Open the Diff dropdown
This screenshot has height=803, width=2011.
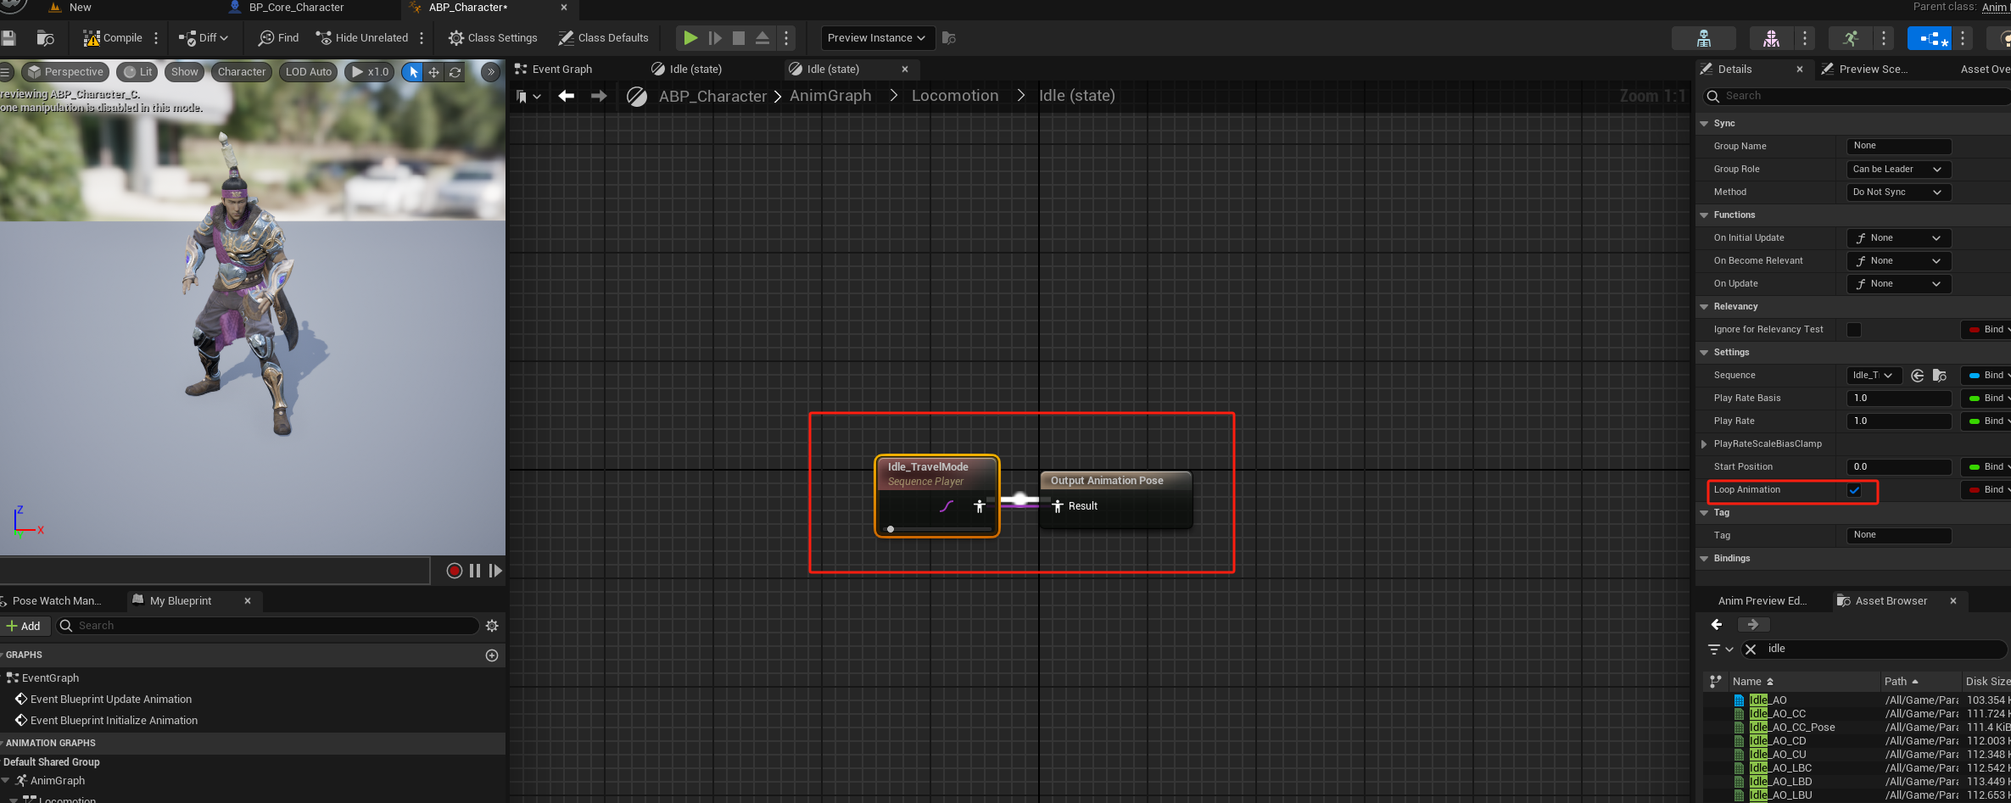[204, 38]
